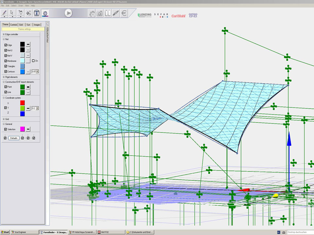Enable the membrane On checkbox
Screen dimensions: 314x235
pos(33,61)
